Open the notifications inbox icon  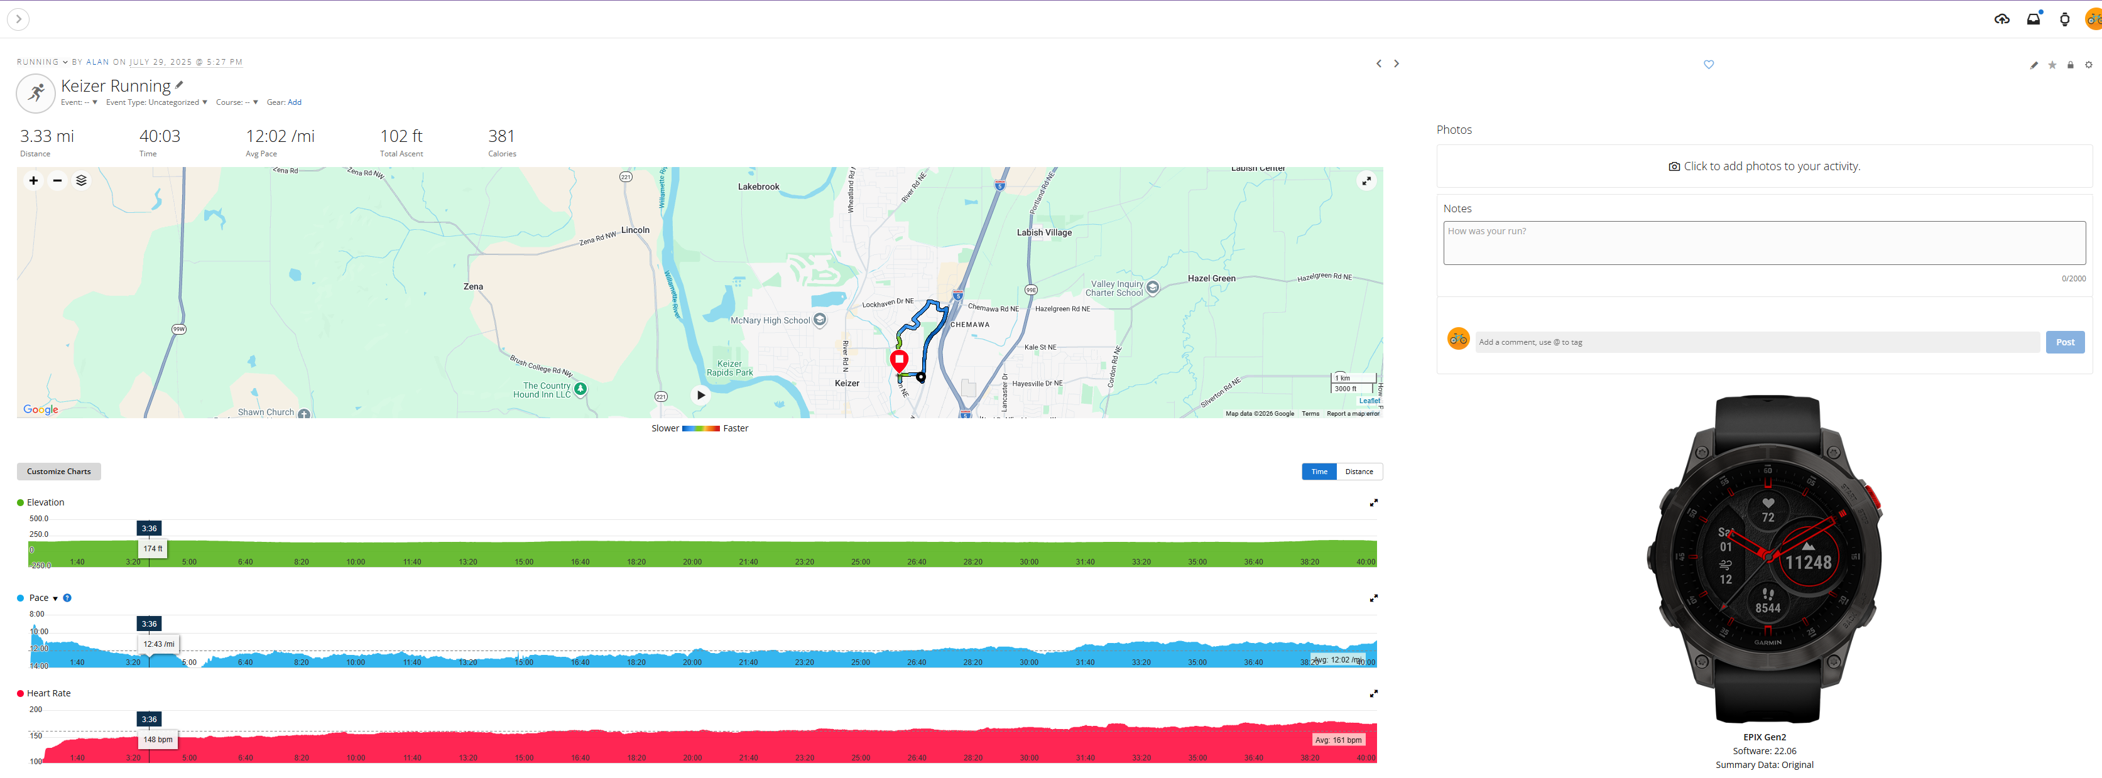tap(2034, 19)
